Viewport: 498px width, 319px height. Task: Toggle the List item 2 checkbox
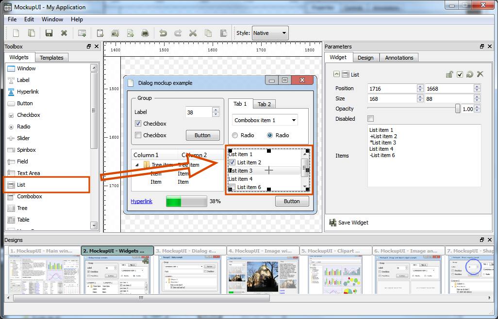(232, 162)
